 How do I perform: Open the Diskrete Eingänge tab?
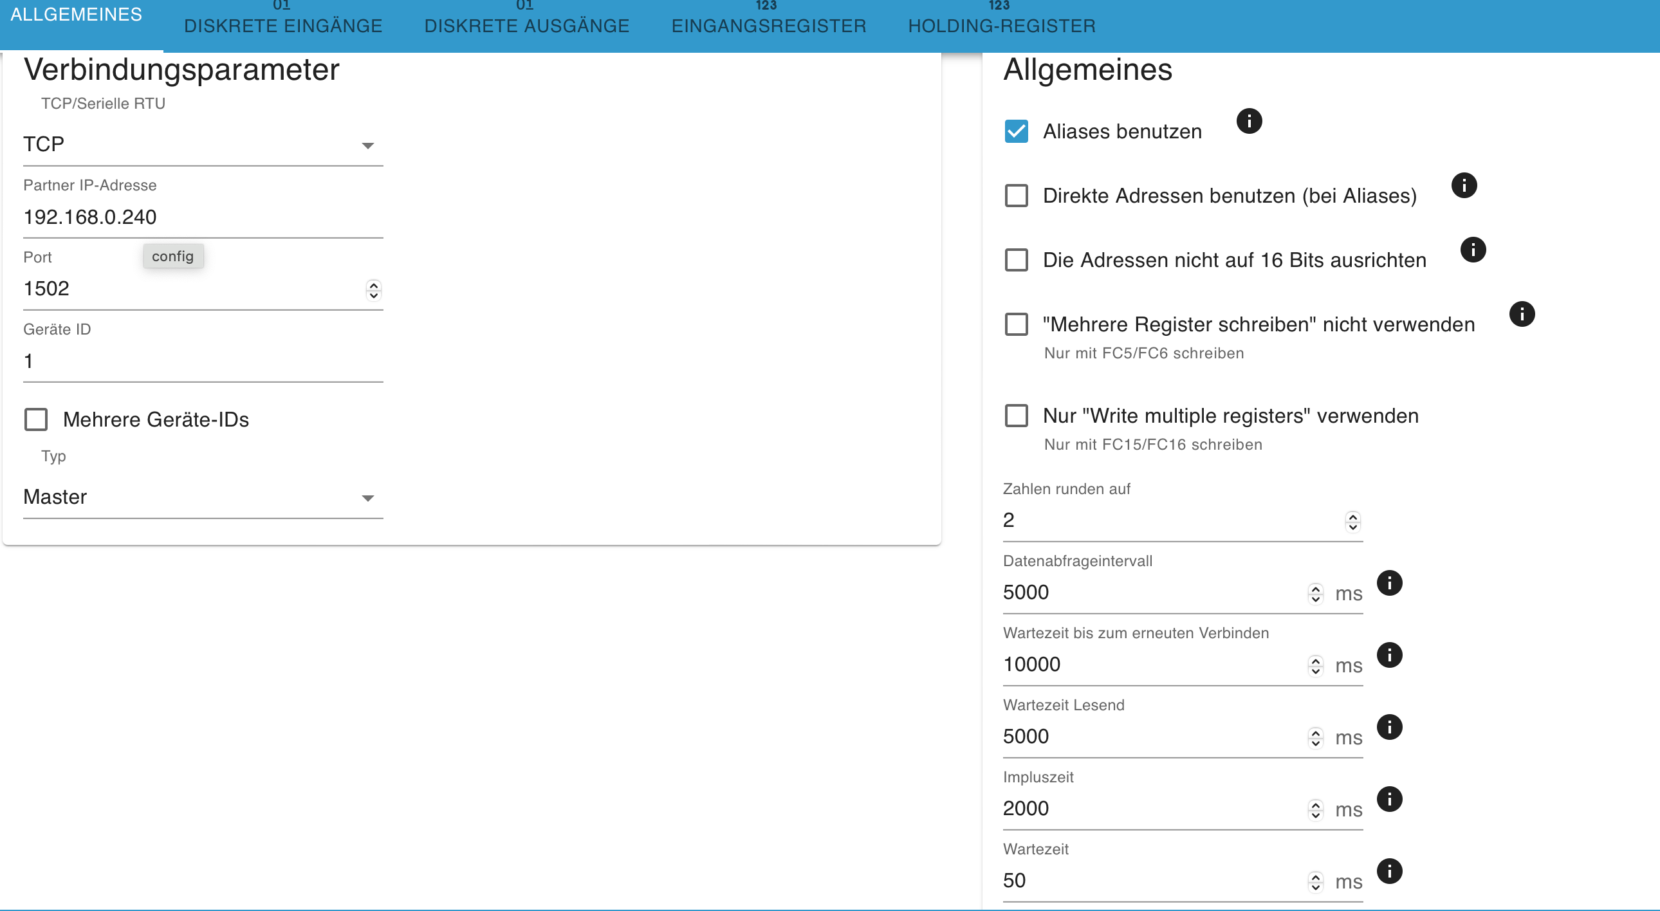pyautogui.click(x=283, y=26)
